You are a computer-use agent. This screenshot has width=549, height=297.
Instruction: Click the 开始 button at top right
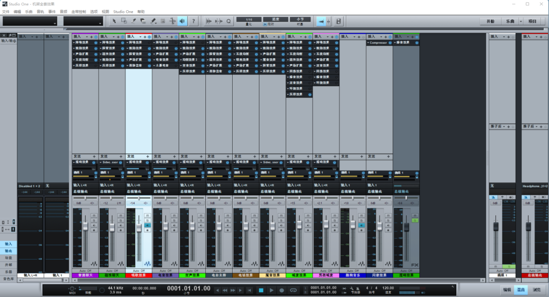pyautogui.click(x=490, y=21)
